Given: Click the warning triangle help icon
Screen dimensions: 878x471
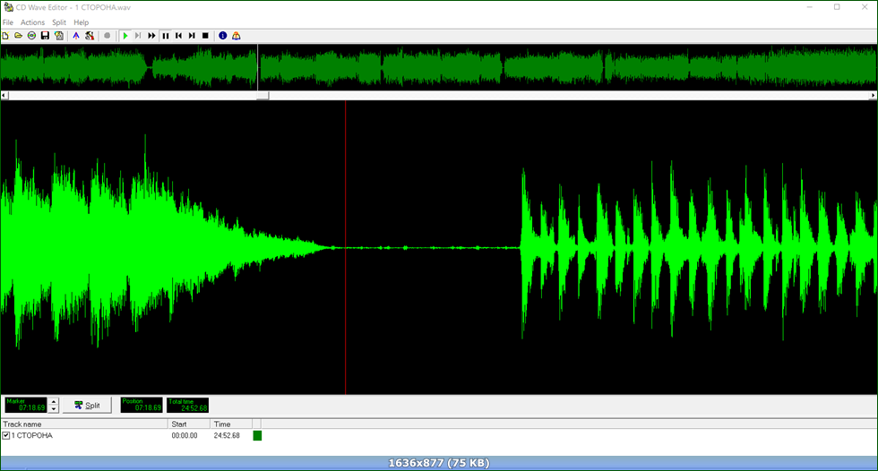Looking at the screenshot, I should (x=237, y=36).
